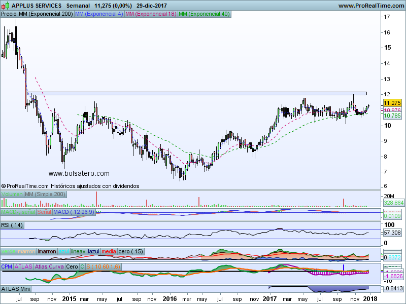Viewport: 406px width, 304px height.
Task: Click the ATLAS Mini panel label
Action: pyautogui.click(x=16, y=289)
